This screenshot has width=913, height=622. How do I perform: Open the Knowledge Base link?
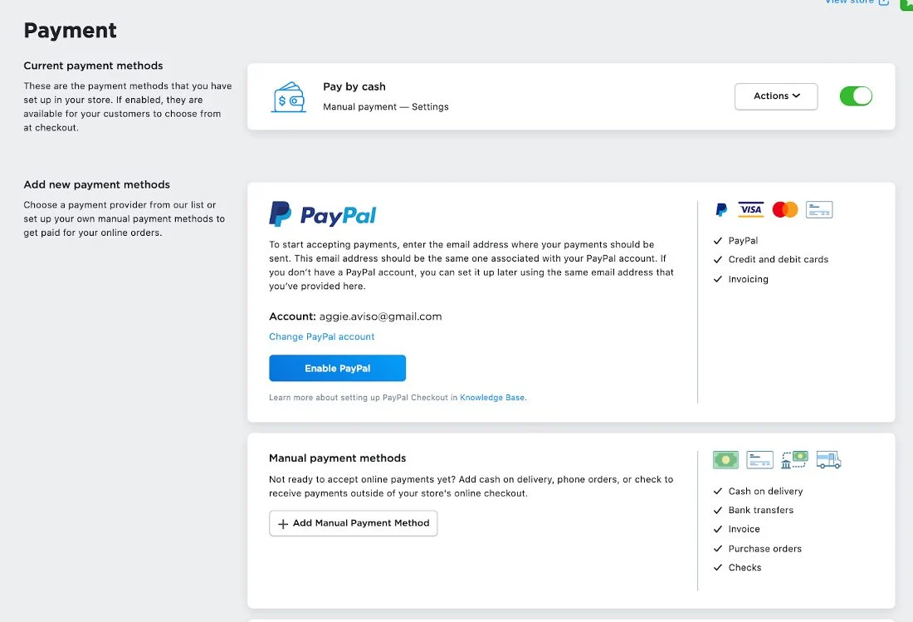point(492,397)
